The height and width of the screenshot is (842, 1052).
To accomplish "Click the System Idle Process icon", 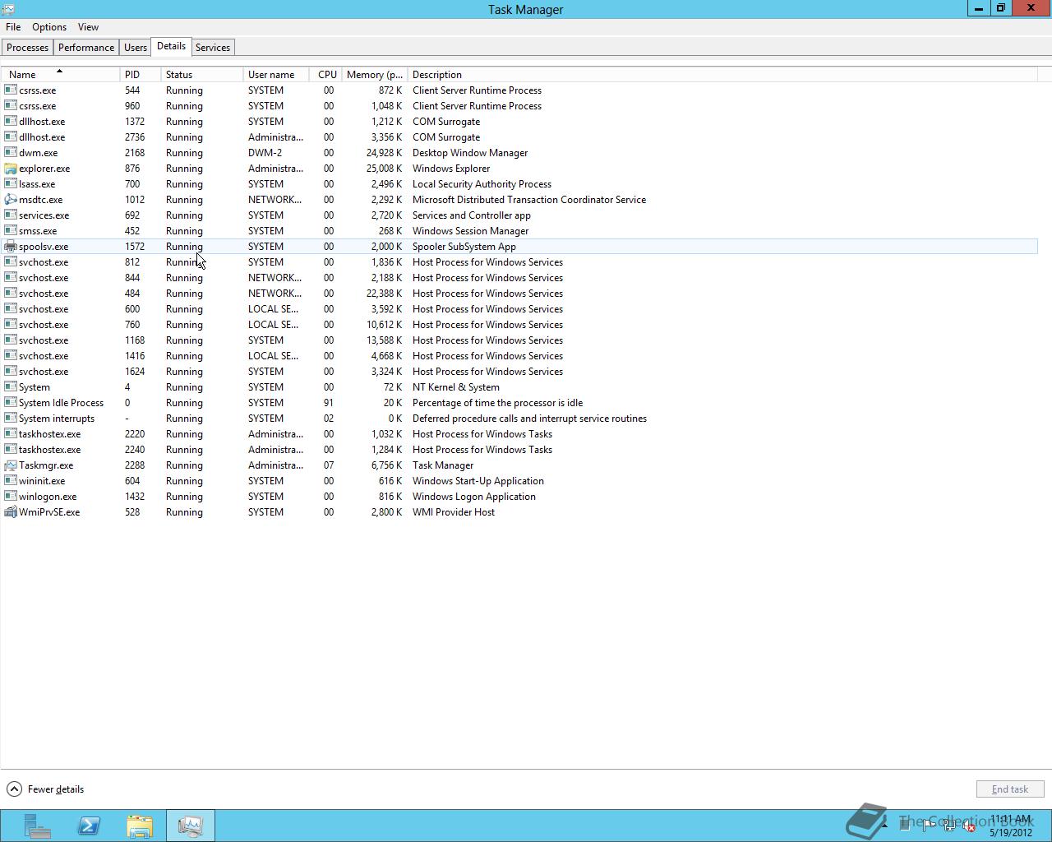I will click(11, 403).
